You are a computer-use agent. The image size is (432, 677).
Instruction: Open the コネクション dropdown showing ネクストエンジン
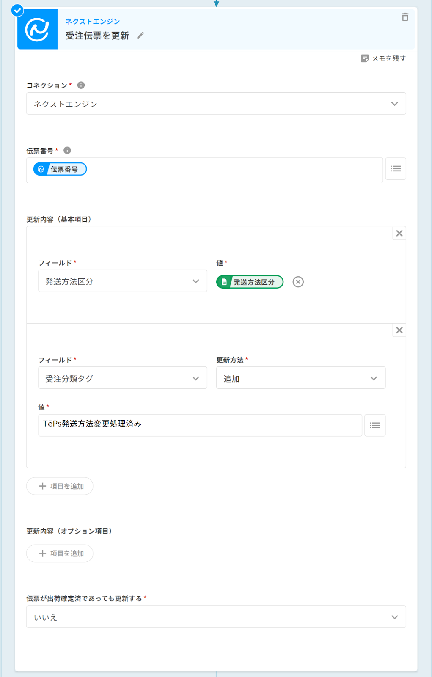[216, 104]
